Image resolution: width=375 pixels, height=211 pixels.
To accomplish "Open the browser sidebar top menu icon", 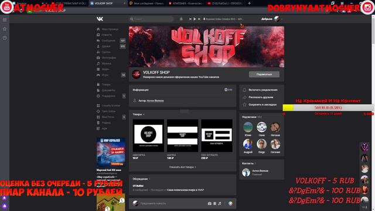I will 5,20.
